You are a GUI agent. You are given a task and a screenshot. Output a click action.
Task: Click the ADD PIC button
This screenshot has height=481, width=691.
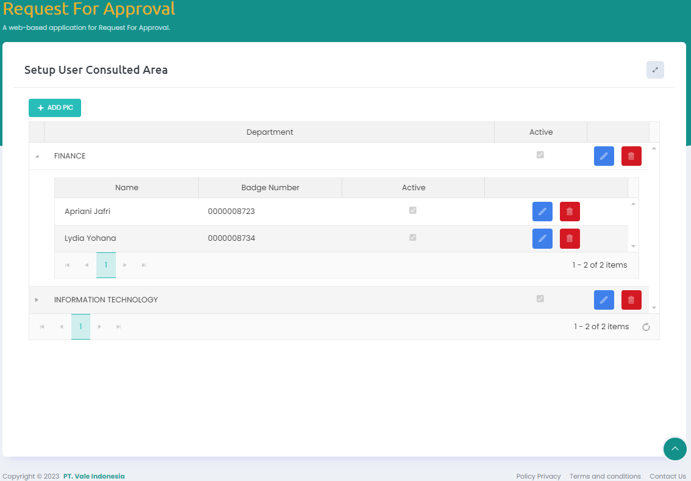[x=55, y=108]
